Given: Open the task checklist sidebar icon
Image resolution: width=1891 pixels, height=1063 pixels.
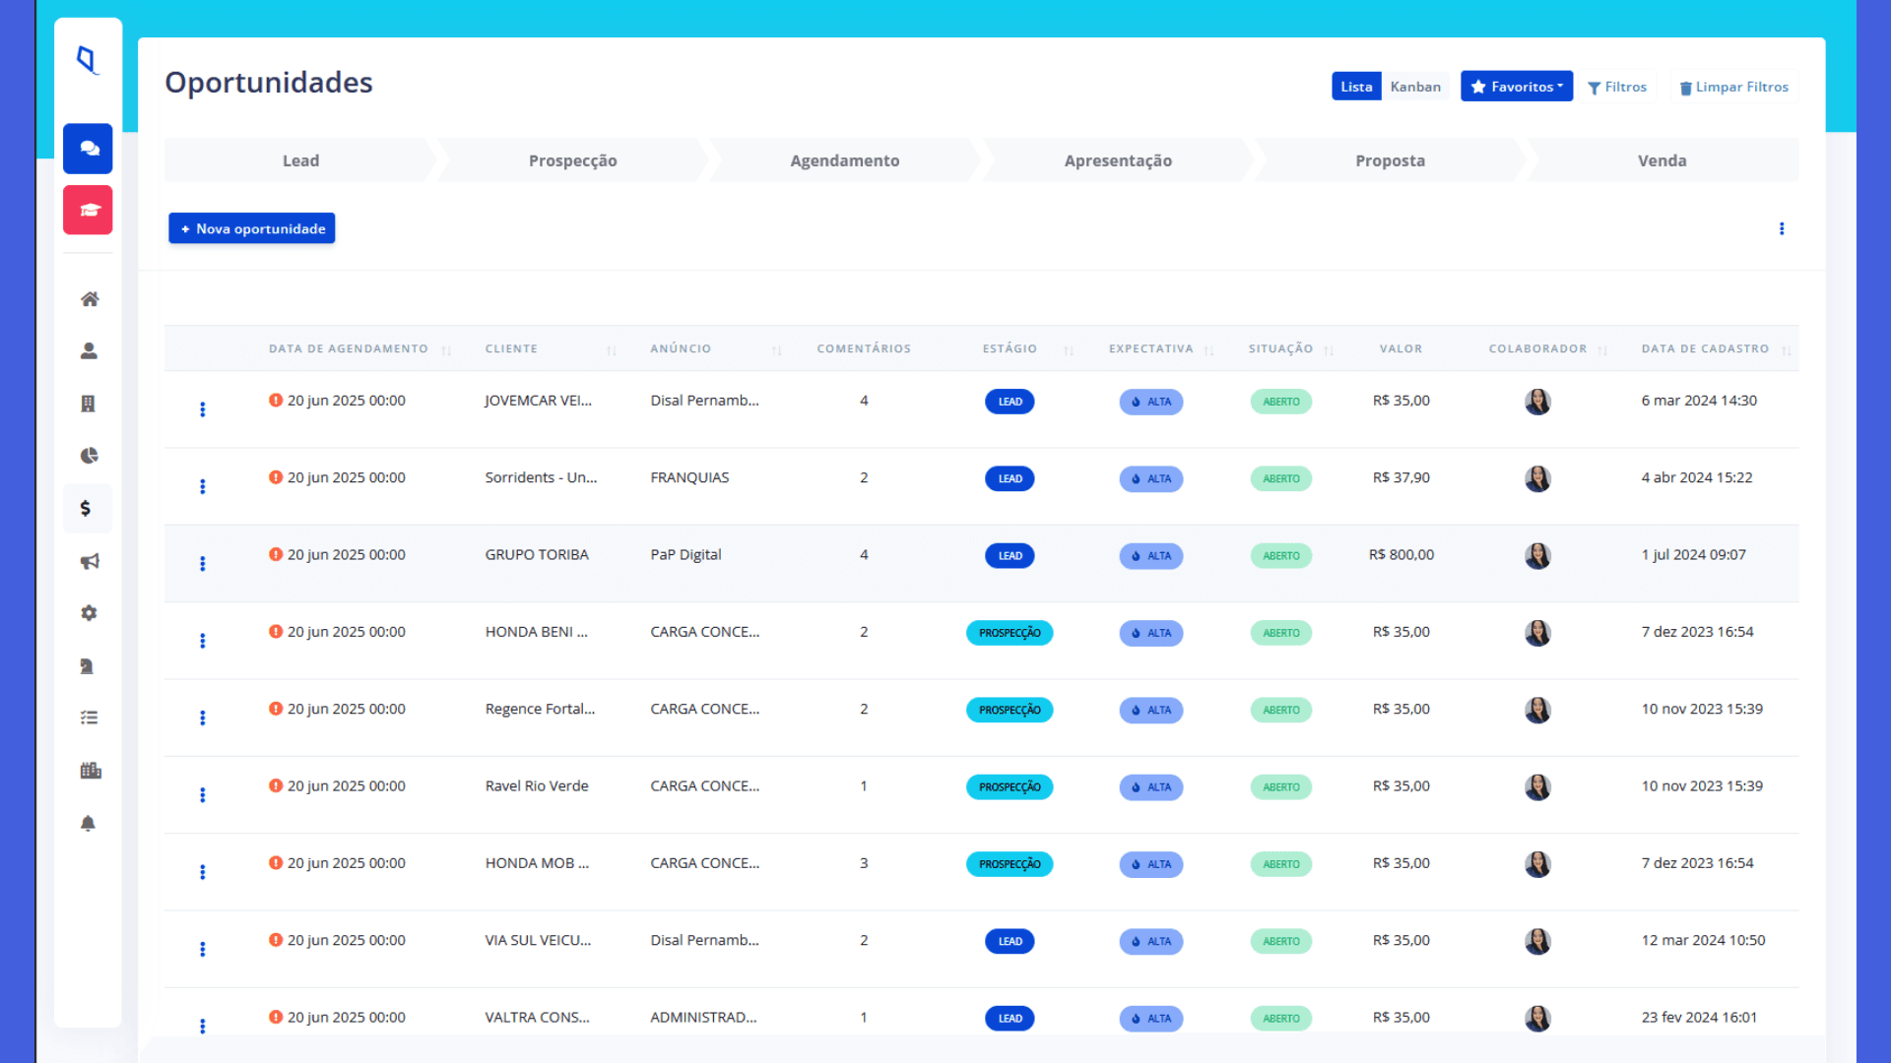Looking at the screenshot, I should pyautogui.click(x=89, y=718).
